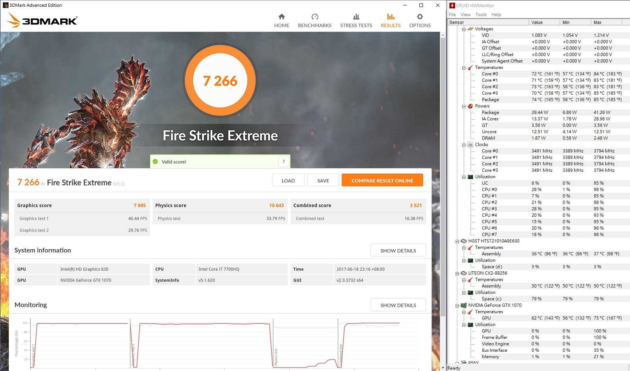Open the Stress Tests chart icon
The width and height of the screenshot is (630, 371).
coord(356,17)
